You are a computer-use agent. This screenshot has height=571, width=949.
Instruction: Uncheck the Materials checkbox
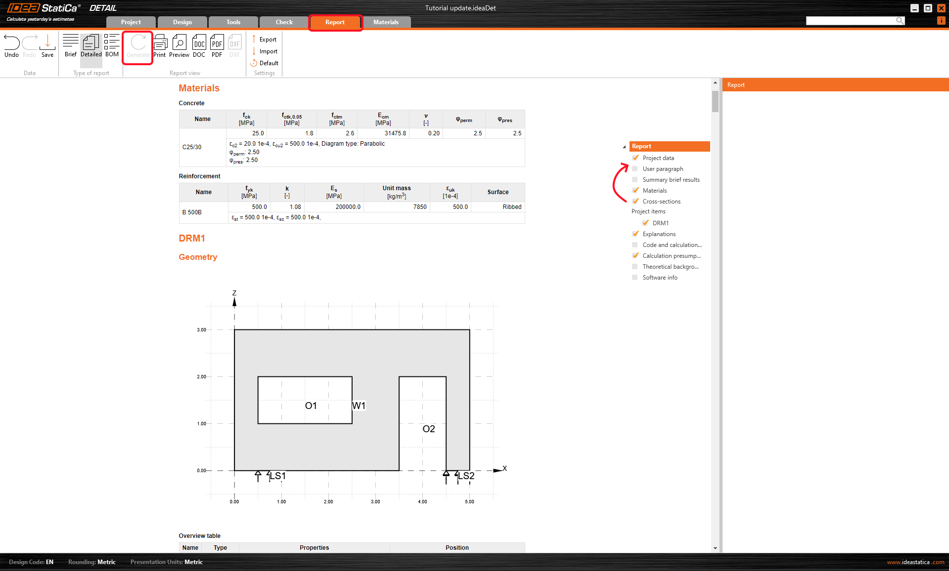(x=635, y=191)
